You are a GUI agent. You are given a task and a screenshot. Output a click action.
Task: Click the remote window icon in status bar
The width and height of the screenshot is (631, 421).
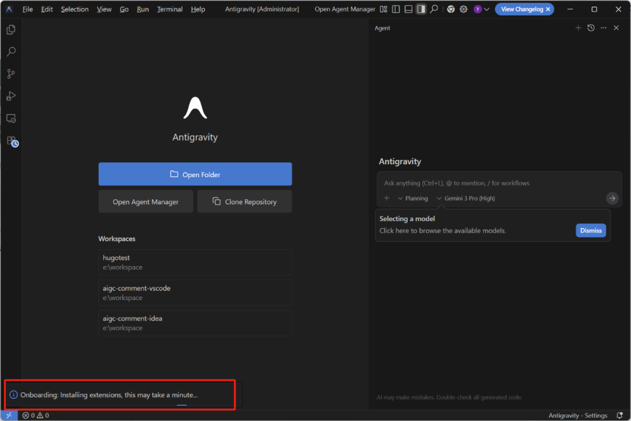9,415
